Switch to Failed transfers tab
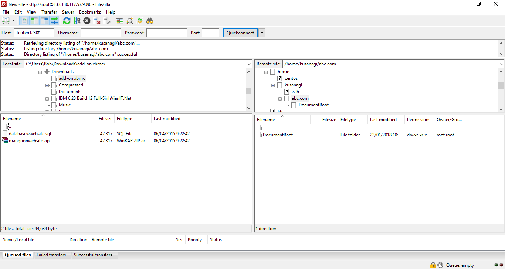Image resolution: width=505 pixels, height=269 pixels. pos(51,255)
